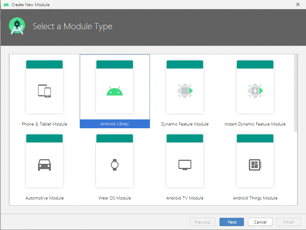Click the "Android Library" highlighted label
Screen dimensions: 306x230
[115, 124]
